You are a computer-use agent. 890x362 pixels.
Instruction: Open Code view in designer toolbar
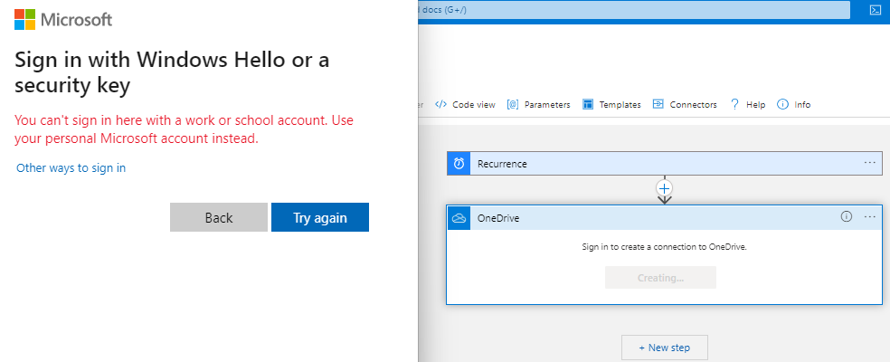465,105
